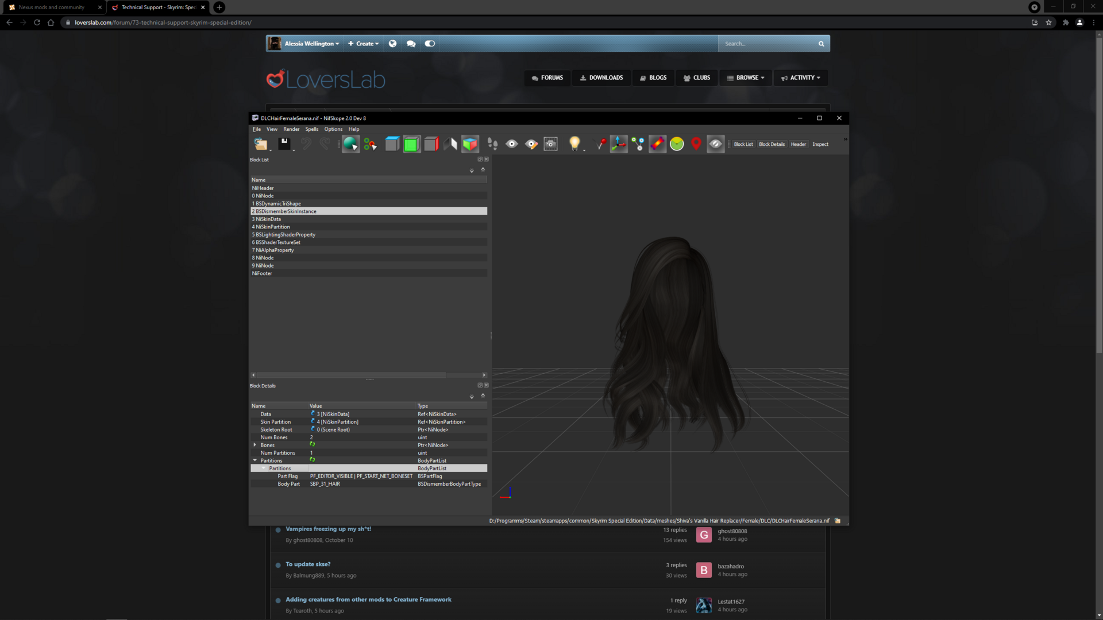Follow link arrow to 3 NiSkinData

[x=313, y=413]
